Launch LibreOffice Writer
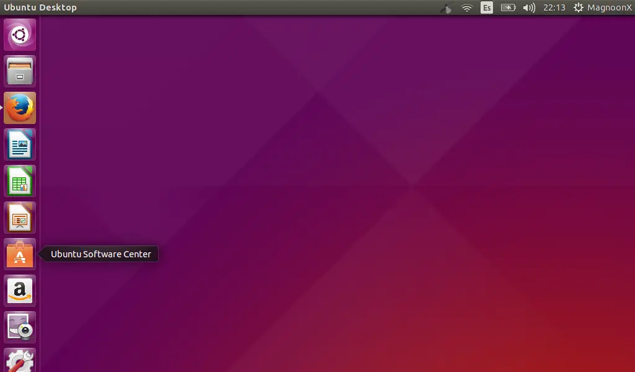Image resolution: width=635 pixels, height=372 pixels. click(x=20, y=144)
